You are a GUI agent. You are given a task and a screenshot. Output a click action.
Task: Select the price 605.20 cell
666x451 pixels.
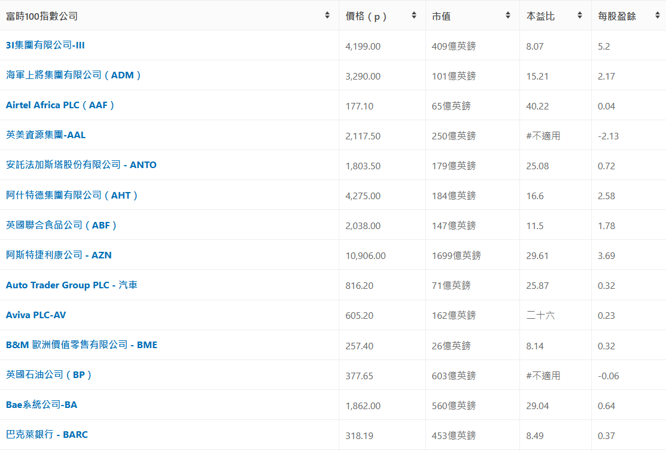pos(360,316)
